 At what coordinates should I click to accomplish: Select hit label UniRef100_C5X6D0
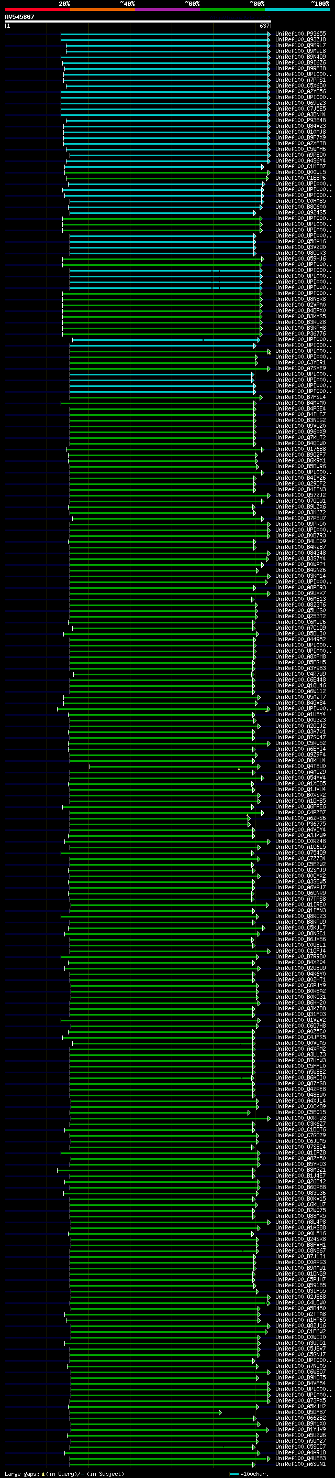tap(300, 85)
